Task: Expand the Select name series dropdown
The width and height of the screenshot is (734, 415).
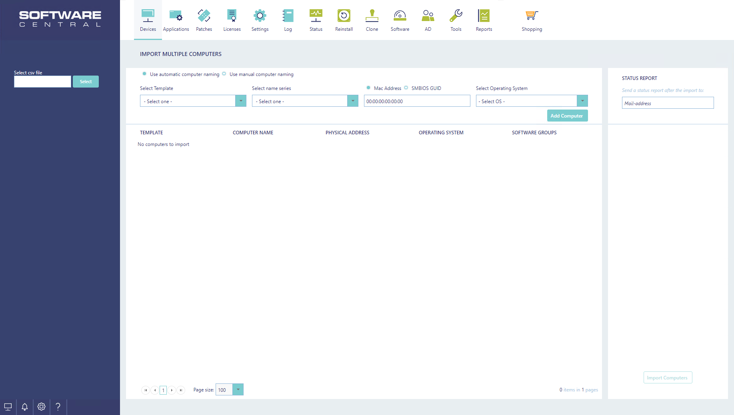Action: point(353,101)
